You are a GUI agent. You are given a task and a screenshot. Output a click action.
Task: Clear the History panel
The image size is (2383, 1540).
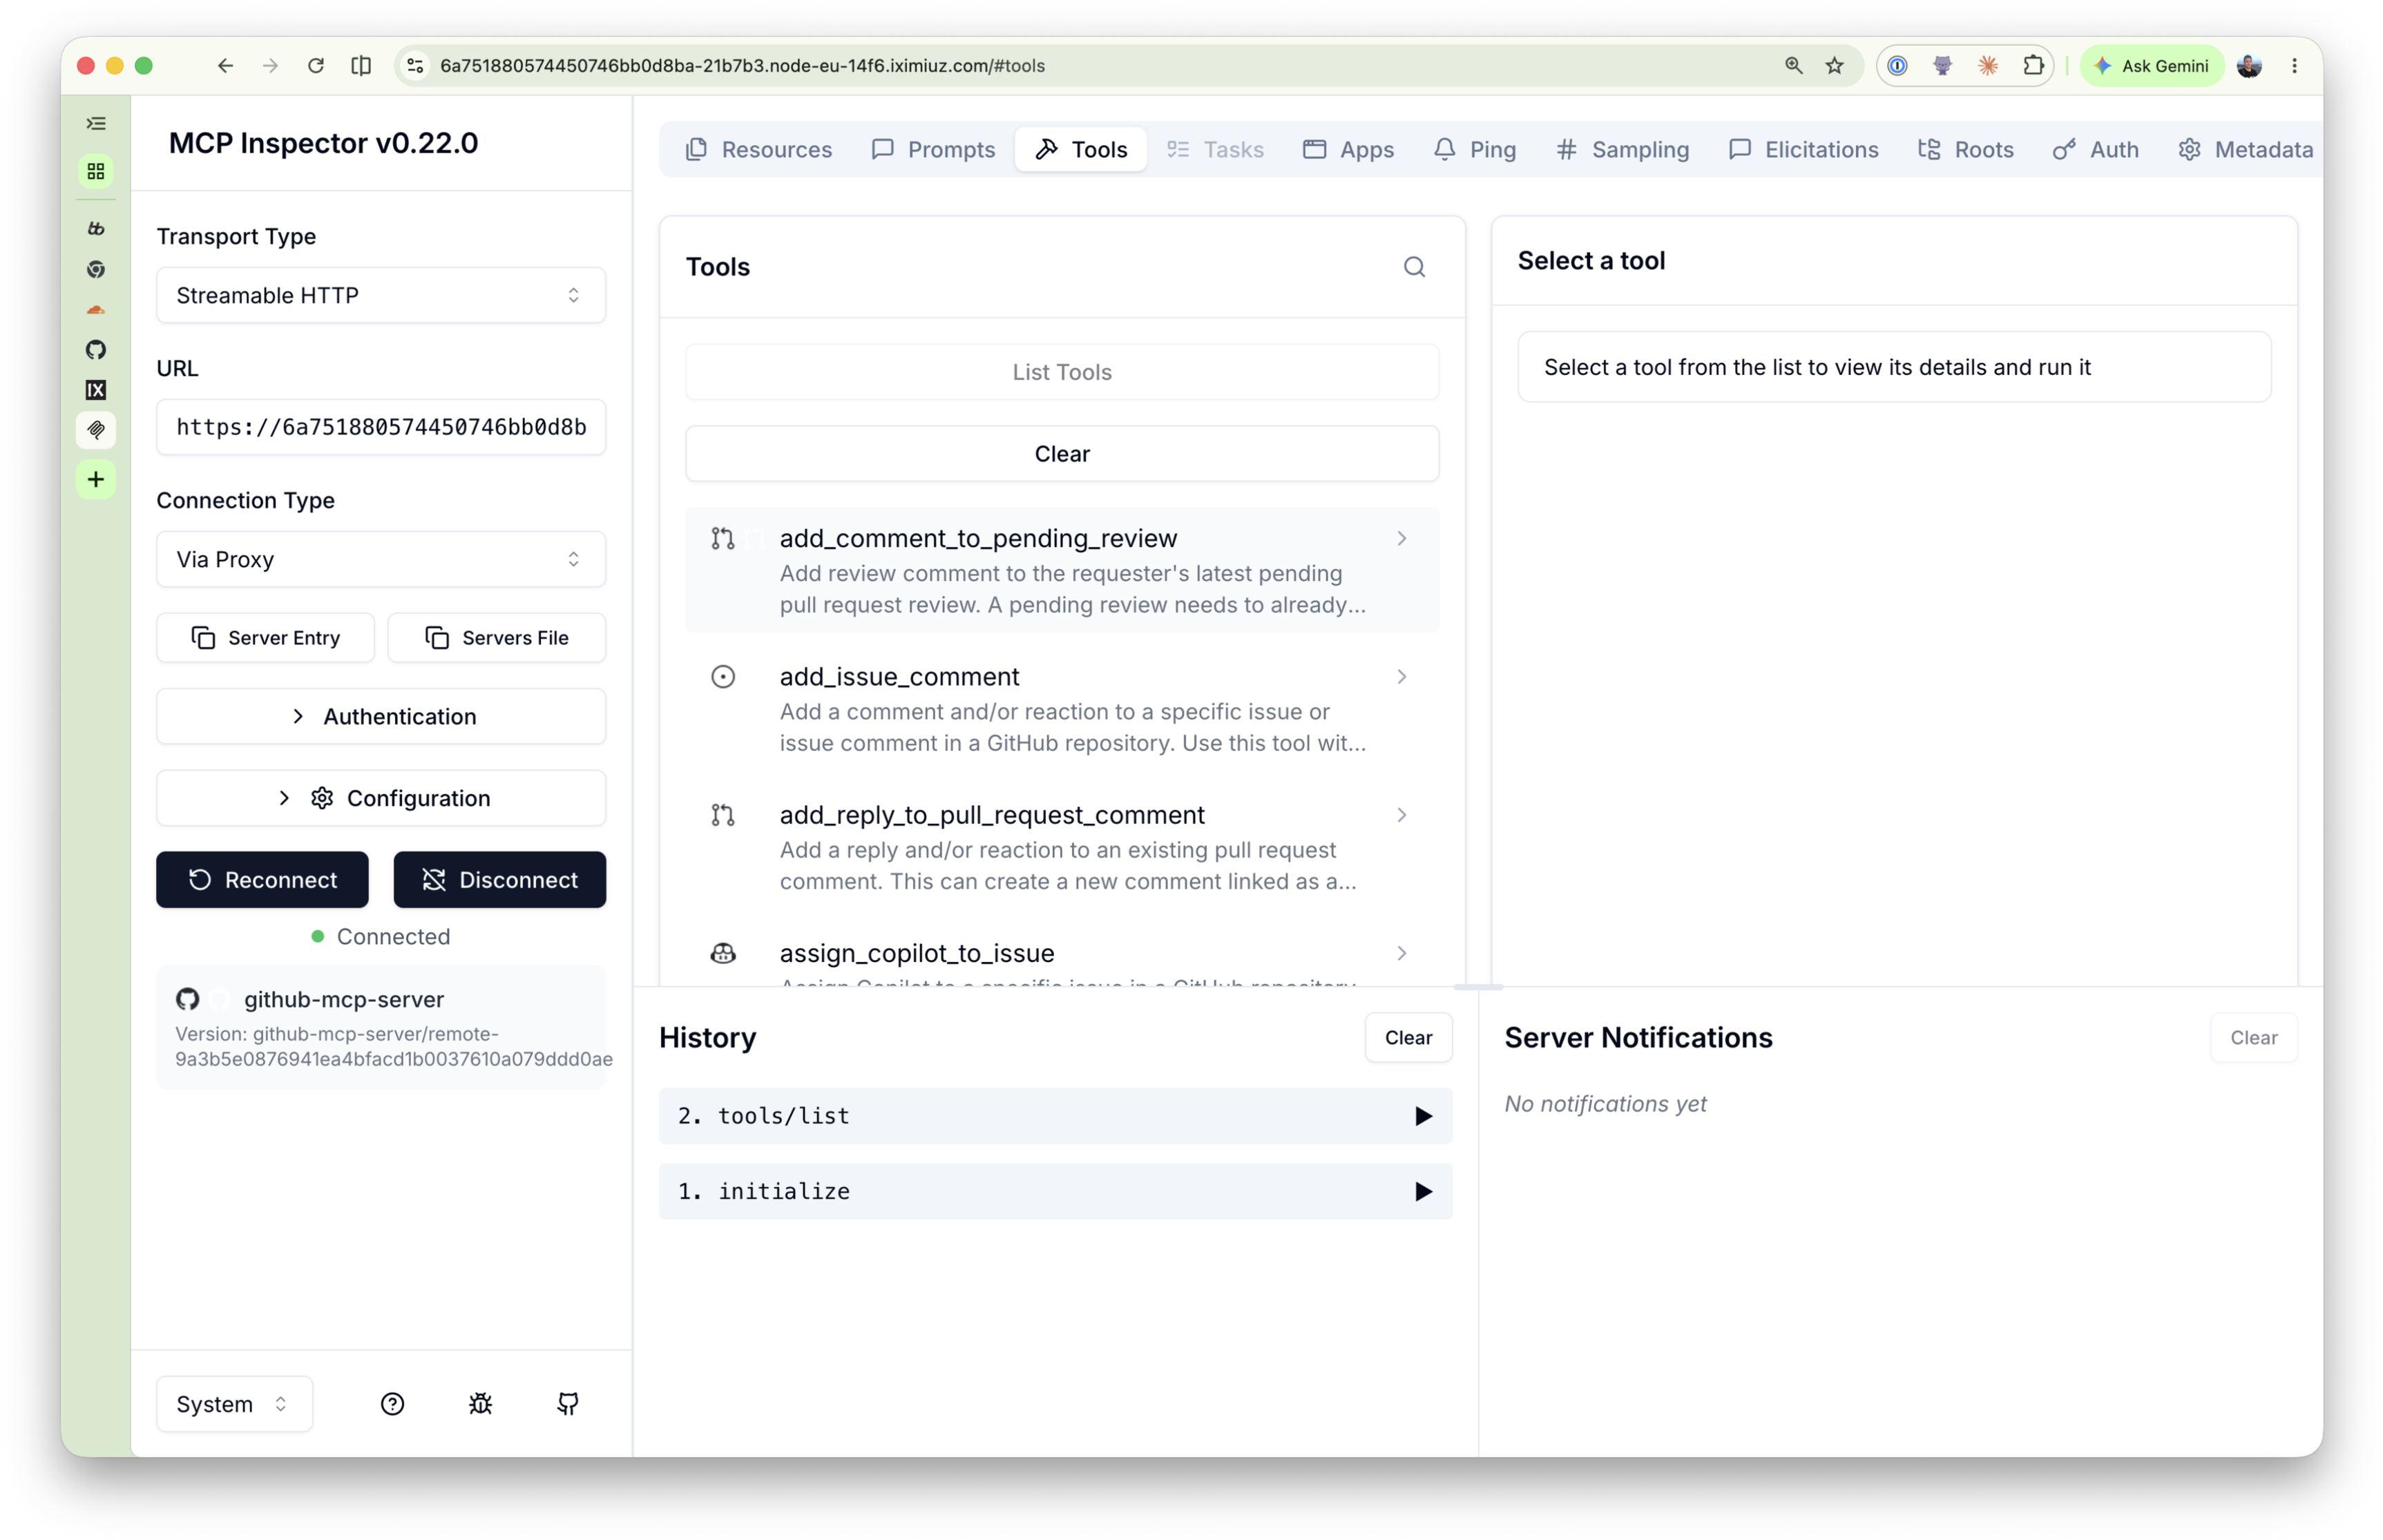coord(1407,1038)
